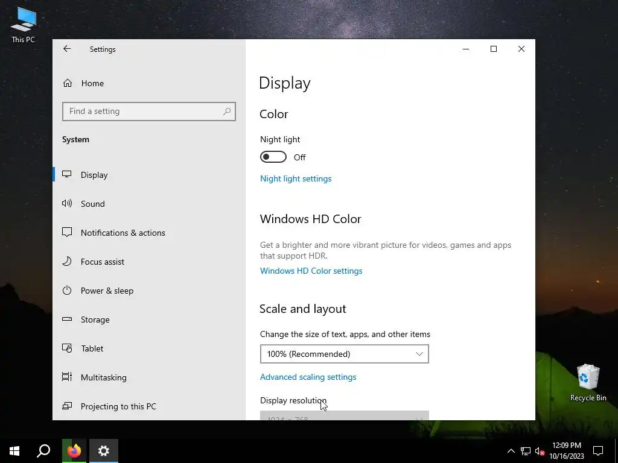Screen dimensions: 618x463
Task: Go back using the Settings back arrow
Action: (67, 49)
